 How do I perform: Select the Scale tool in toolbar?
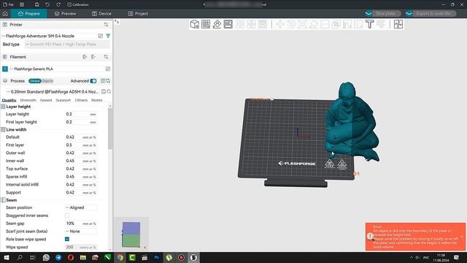(x=302, y=24)
